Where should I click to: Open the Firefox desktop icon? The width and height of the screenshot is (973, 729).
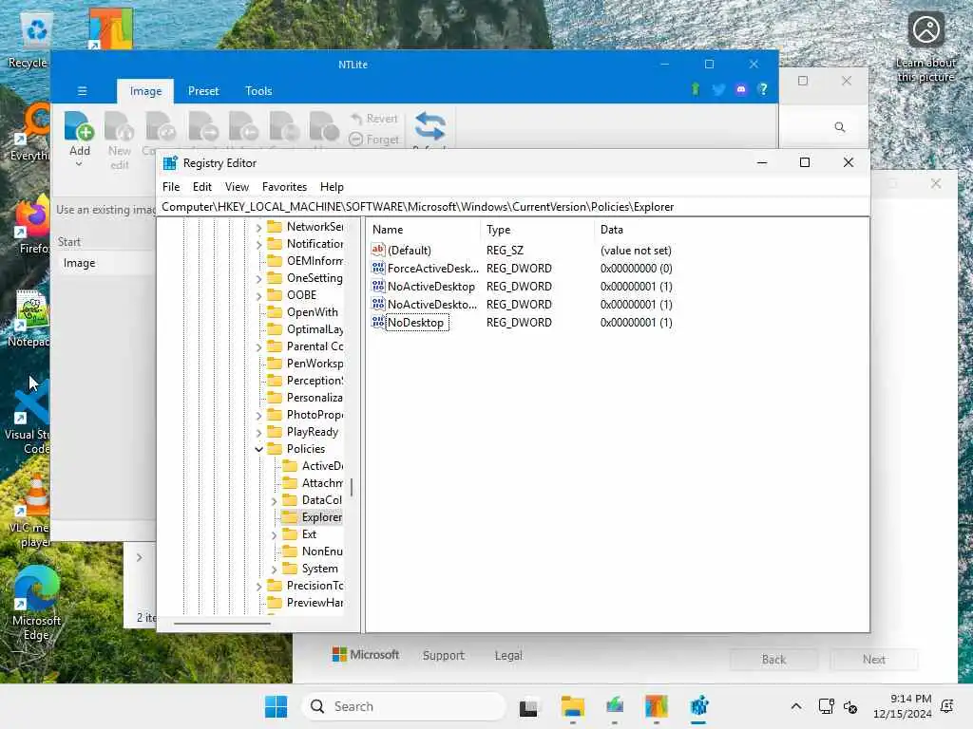(33, 217)
